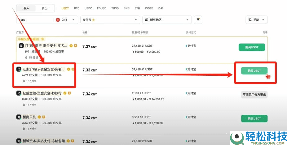Switch to the 卖出 (sell) tab
The height and width of the screenshot is (145, 287).
45,8
